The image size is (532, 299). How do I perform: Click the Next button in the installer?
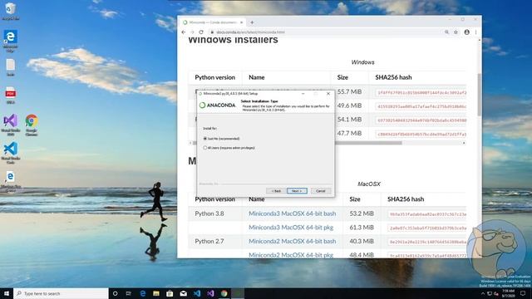coord(297,191)
